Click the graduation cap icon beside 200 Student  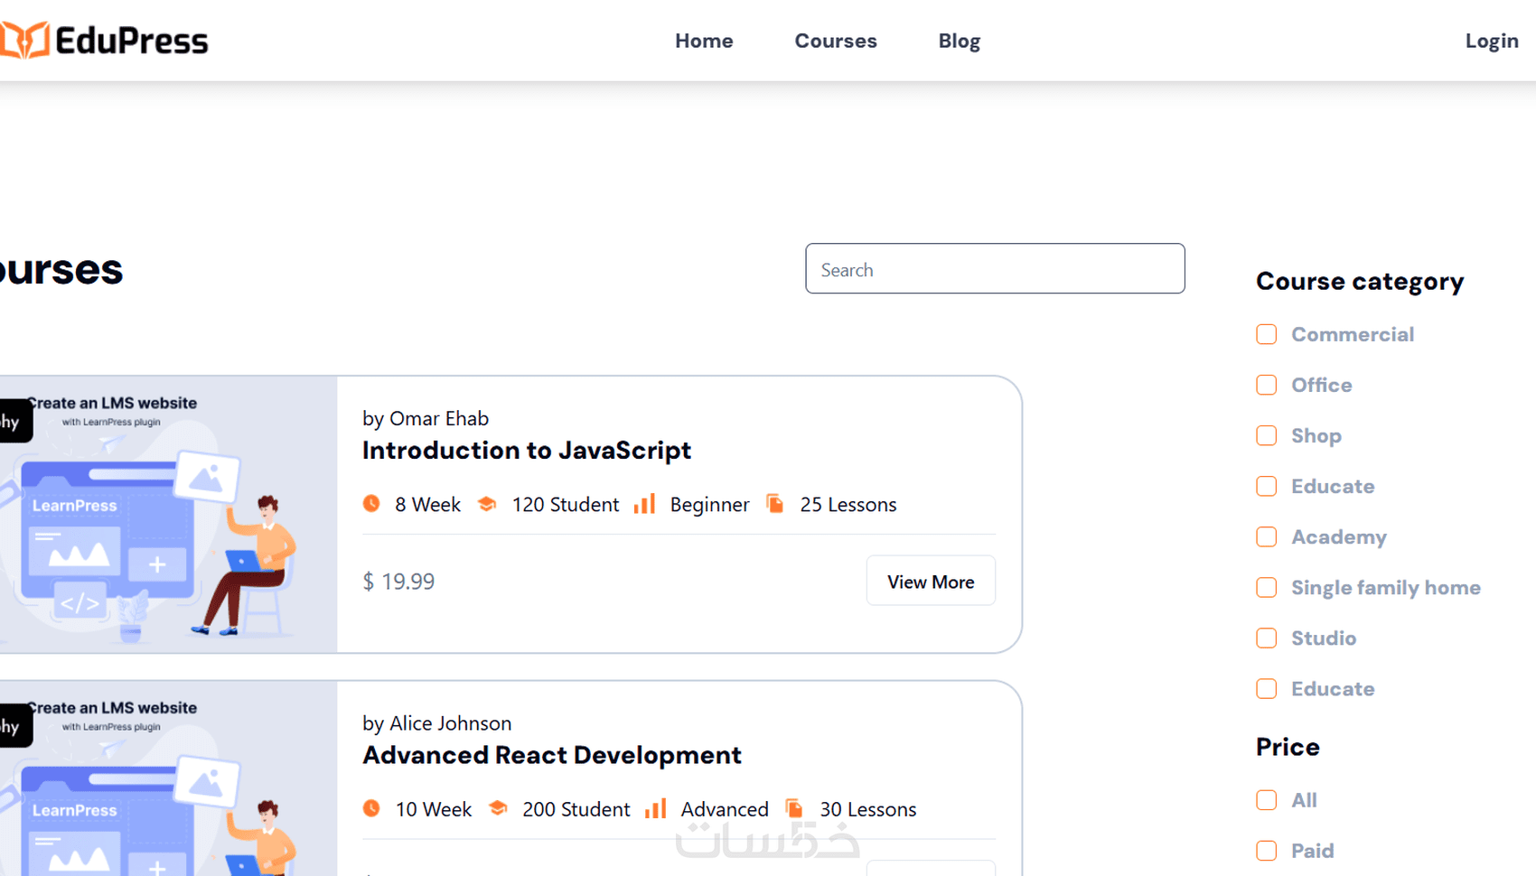498,808
